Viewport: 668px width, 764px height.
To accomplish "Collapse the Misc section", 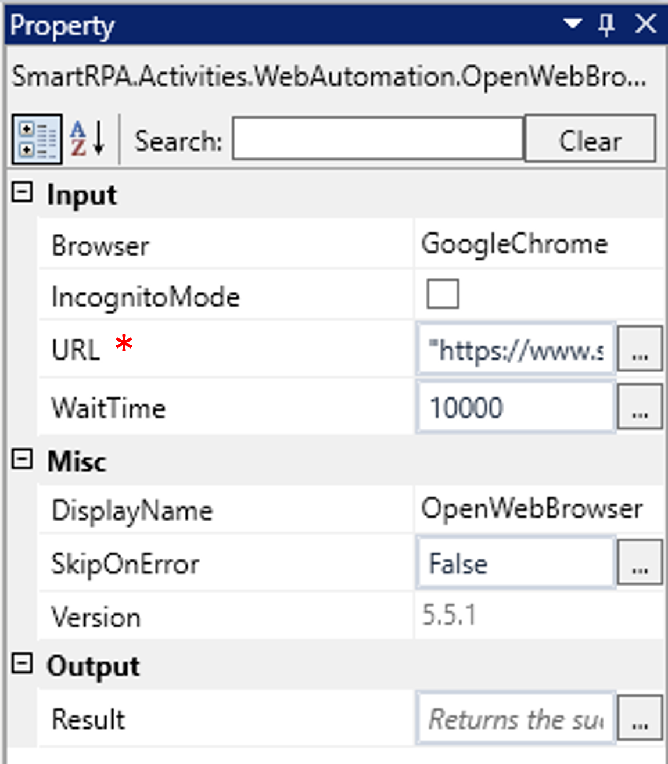I will pyautogui.click(x=22, y=460).
